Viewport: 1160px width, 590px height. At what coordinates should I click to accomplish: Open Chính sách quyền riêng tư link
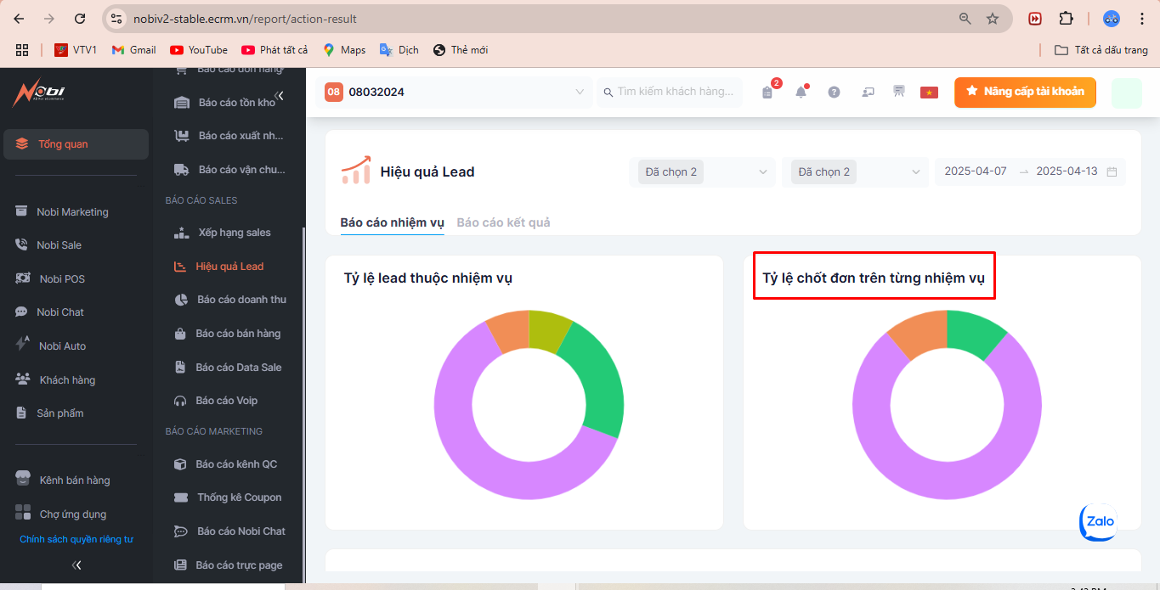click(x=76, y=539)
